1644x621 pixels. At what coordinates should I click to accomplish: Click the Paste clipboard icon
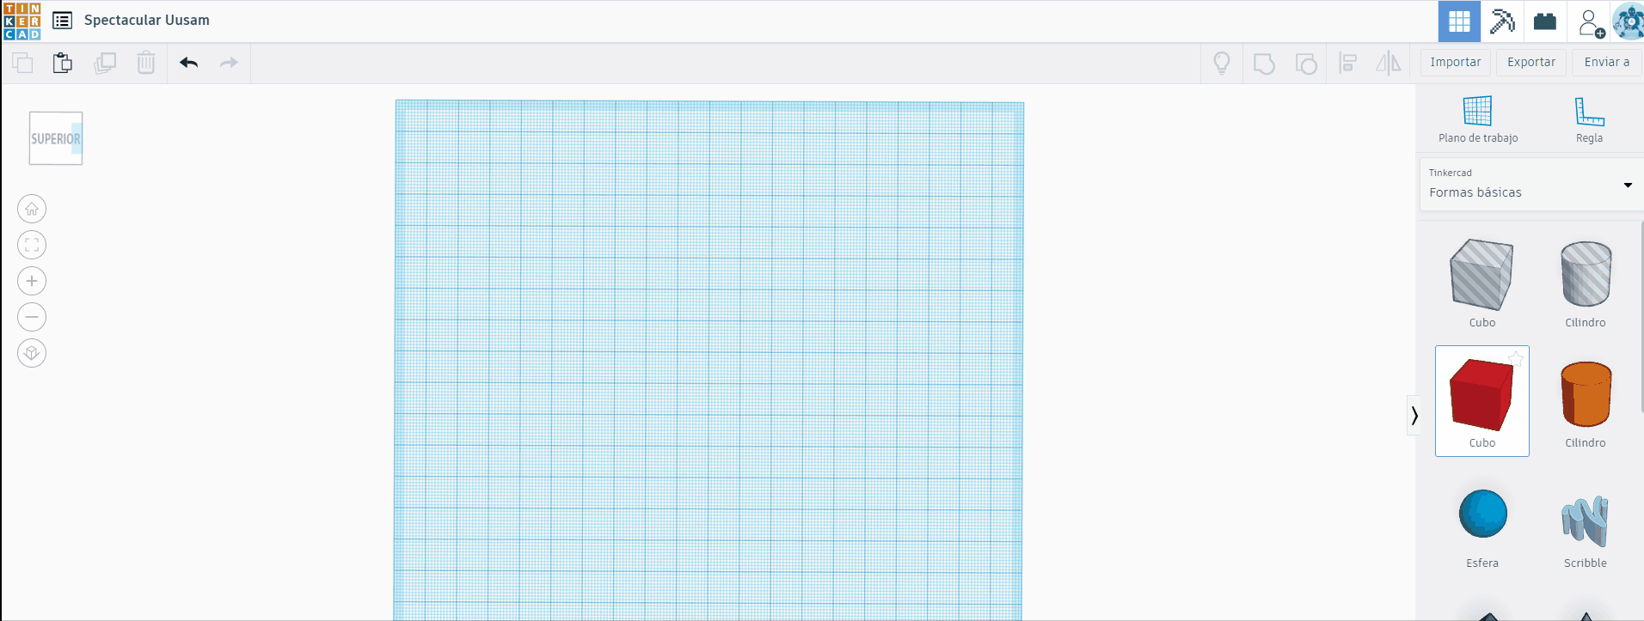pos(63,63)
